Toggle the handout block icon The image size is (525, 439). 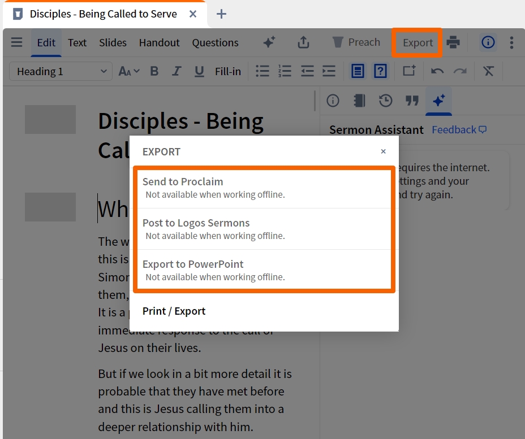358,71
